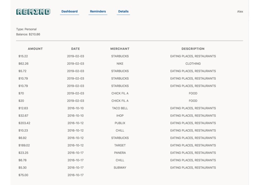
Task: Select the $70 amount cell
Action: 21,93
